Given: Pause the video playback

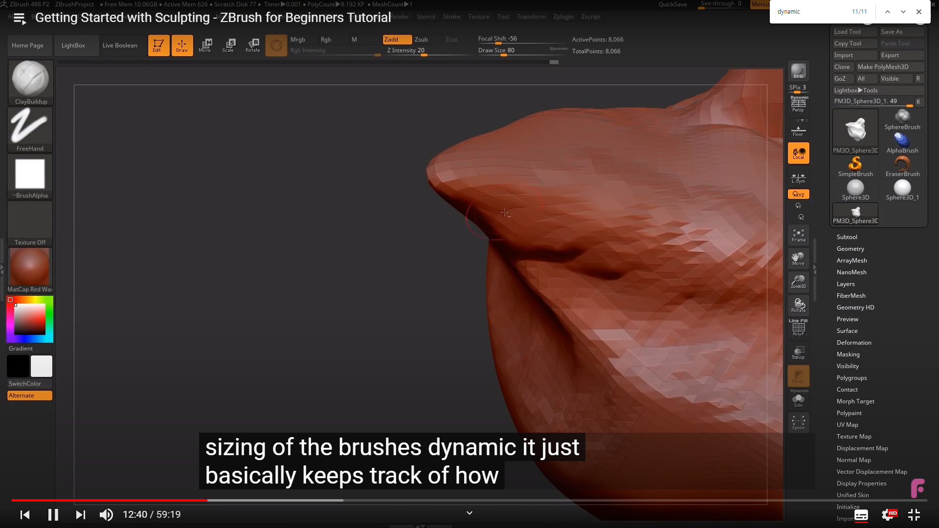Looking at the screenshot, I should (x=53, y=514).
